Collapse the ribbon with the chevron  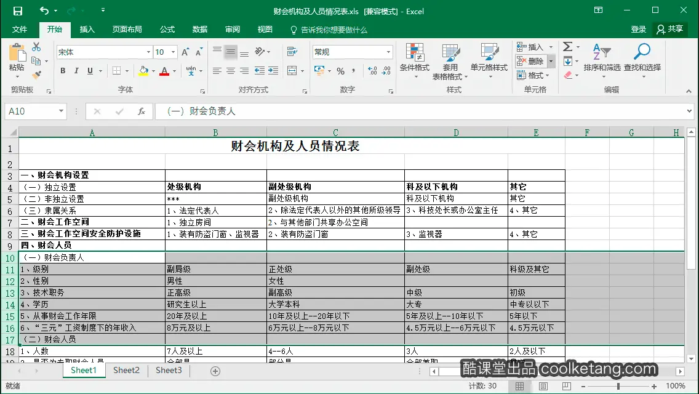pos(689,91)
